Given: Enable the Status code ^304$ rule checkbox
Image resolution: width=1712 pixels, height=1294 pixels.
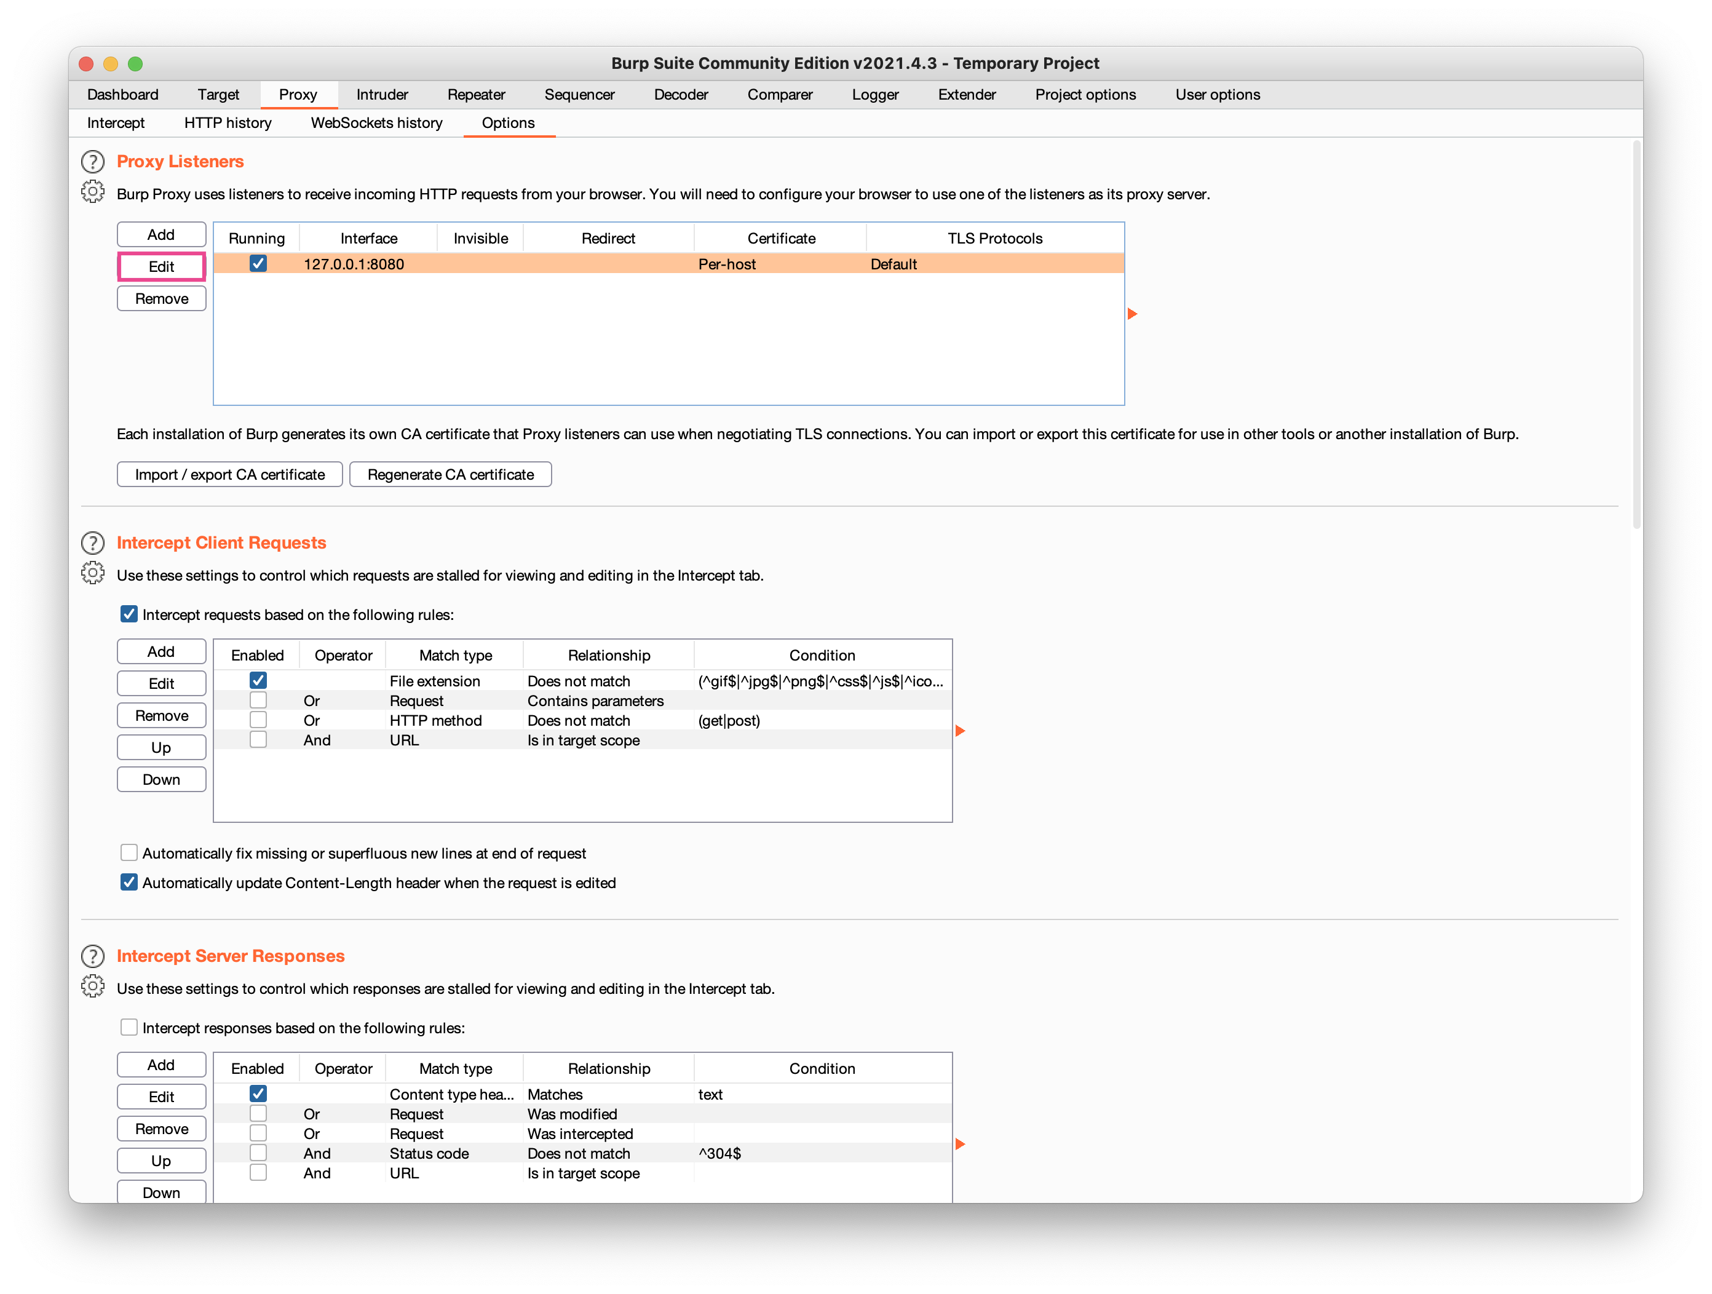Looking at the screenshot, I should [258, 1153].
